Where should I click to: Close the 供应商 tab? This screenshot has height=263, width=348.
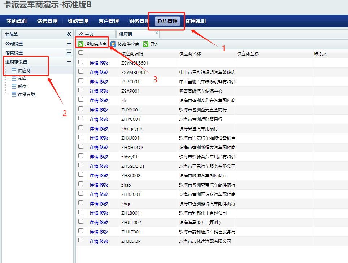[157, 33]
